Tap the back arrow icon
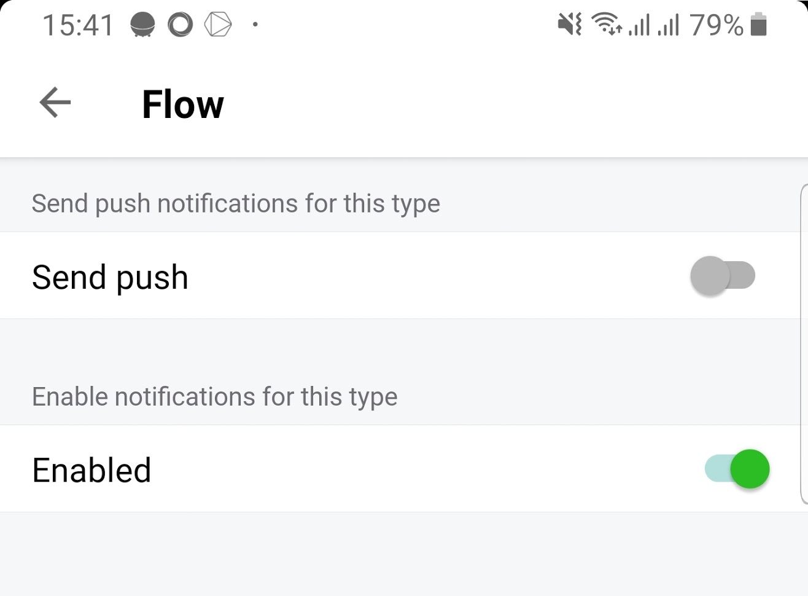The height and width of the screenshot is (596, 808). point(55,103)
